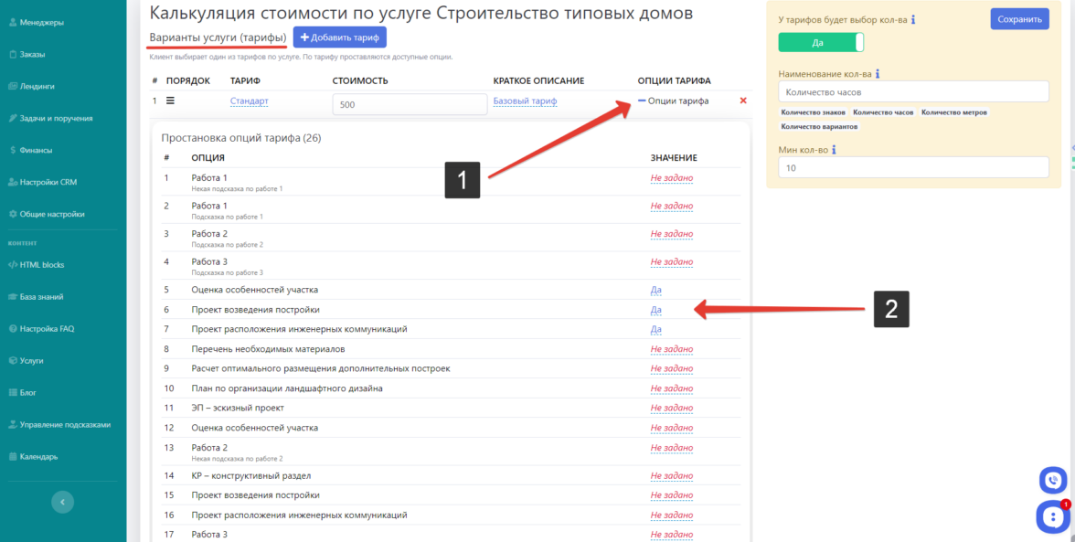Click info icon next to выбор кол-ва

click(913, 19)
